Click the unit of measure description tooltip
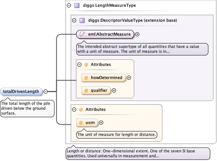217x161 pixels. pyautogui.click(x=117, y=134)
